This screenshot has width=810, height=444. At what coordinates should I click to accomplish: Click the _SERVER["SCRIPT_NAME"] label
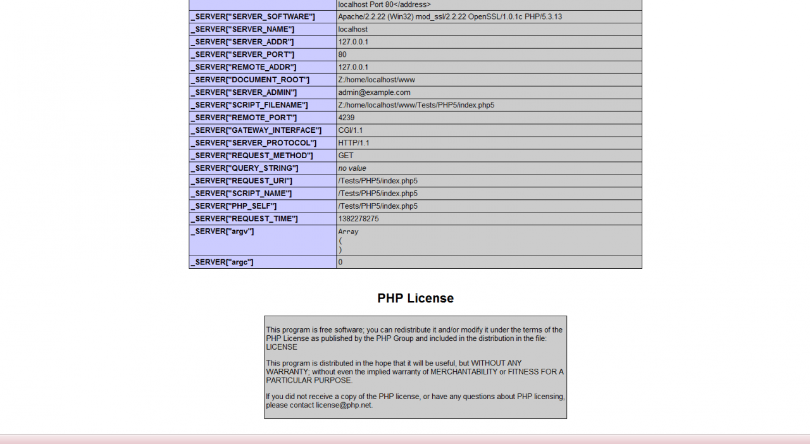coord(241,194)
